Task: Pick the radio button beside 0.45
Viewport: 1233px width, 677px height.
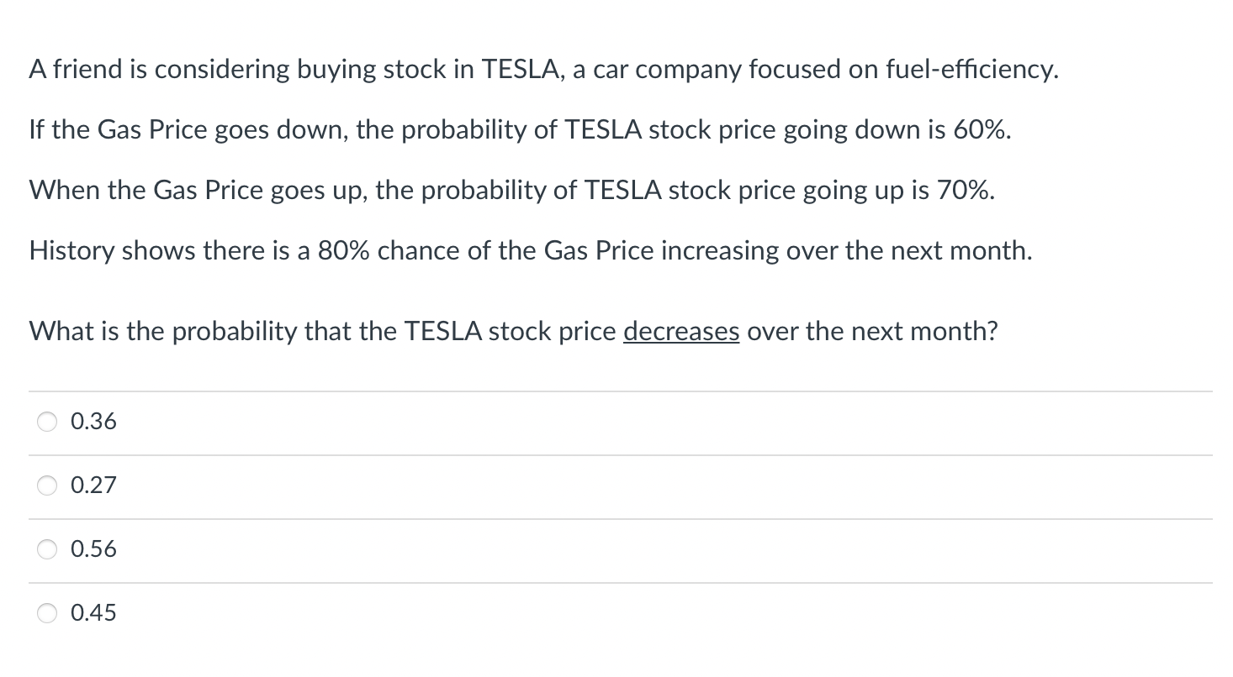Action: [x=47, y=614]
